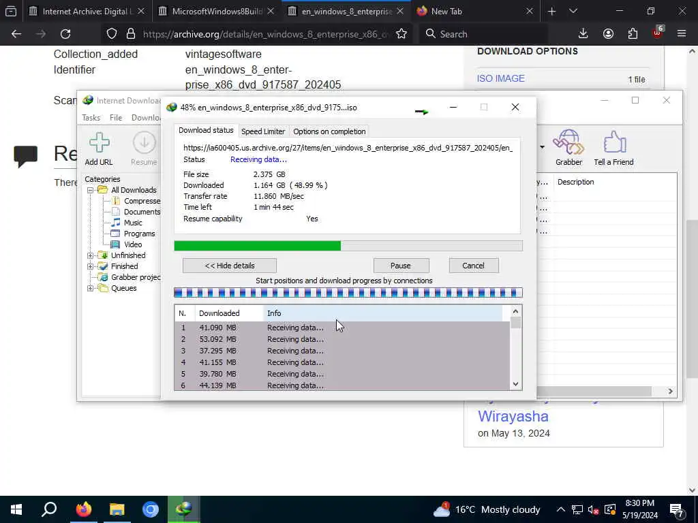Click the connections progress segment bar
The height and width of the screenshot is (523, 698).
click(348, 293)
